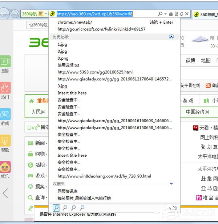218x224 pixels.
Task: Select the highlighted URL in the address bar
Action: [94, 14]
